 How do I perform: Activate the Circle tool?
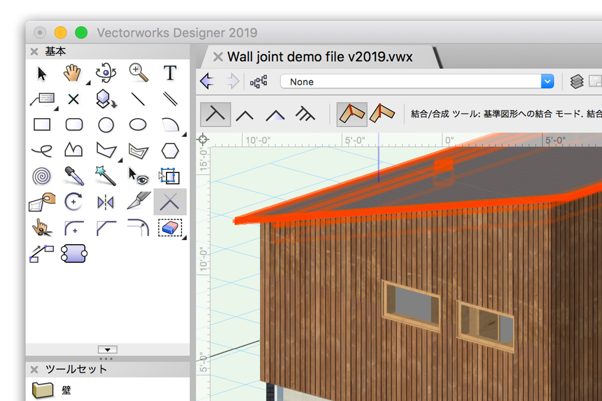pyautogui.click(x=106, y=124)
